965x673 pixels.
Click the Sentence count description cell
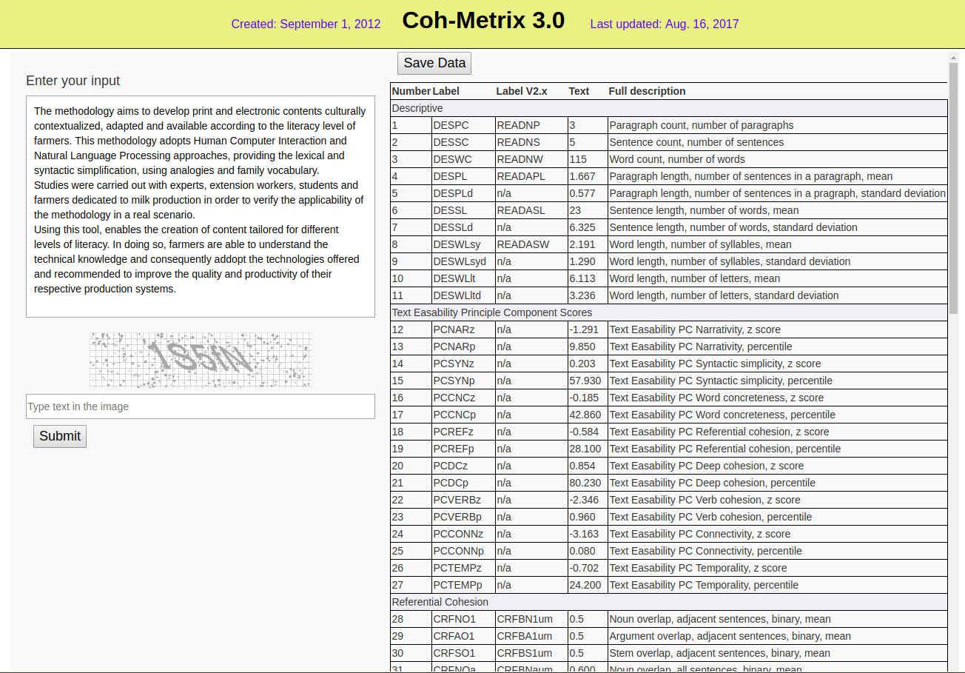777,142
